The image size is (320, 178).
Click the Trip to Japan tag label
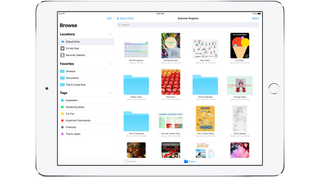pyautogui.click(x=73, y=134)
